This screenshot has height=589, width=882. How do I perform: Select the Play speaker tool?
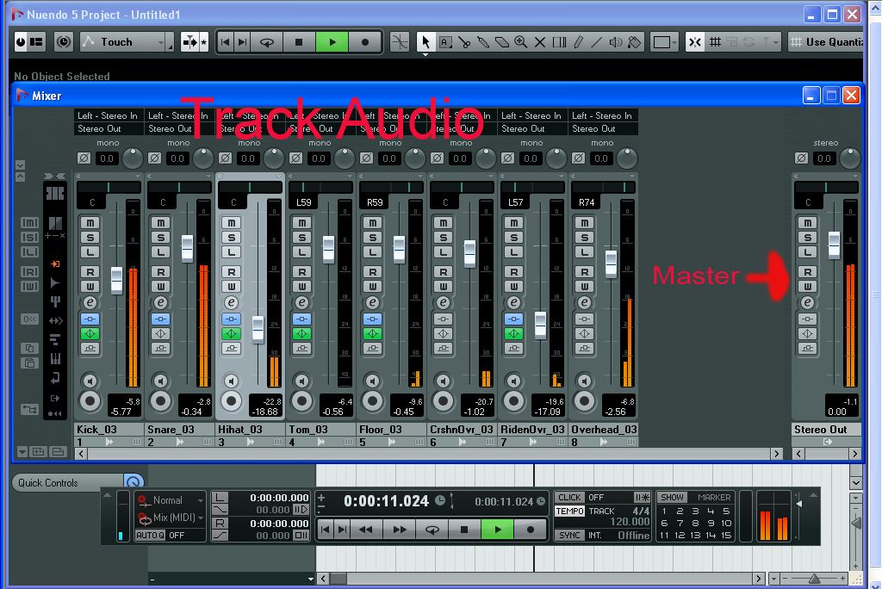(616, 42)
